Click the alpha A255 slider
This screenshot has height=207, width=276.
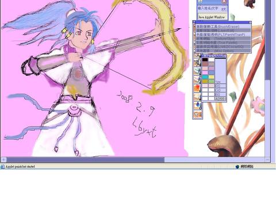tap(220, 99)
